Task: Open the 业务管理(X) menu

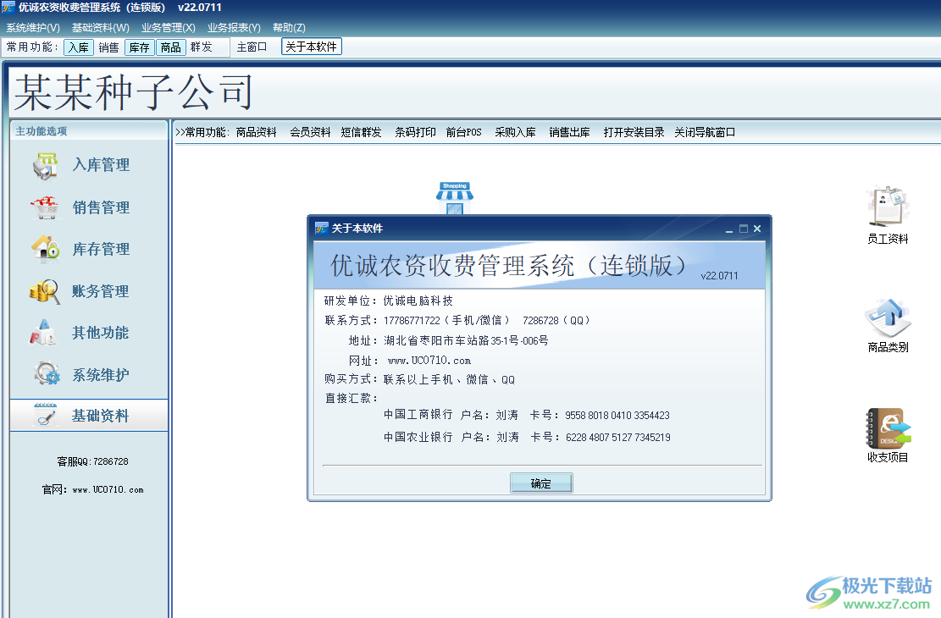Action: pyautogui.click(x=169, y=27)
